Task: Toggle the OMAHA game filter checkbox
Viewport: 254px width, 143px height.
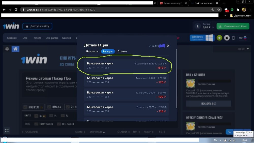Action: (x=49, y=107)
